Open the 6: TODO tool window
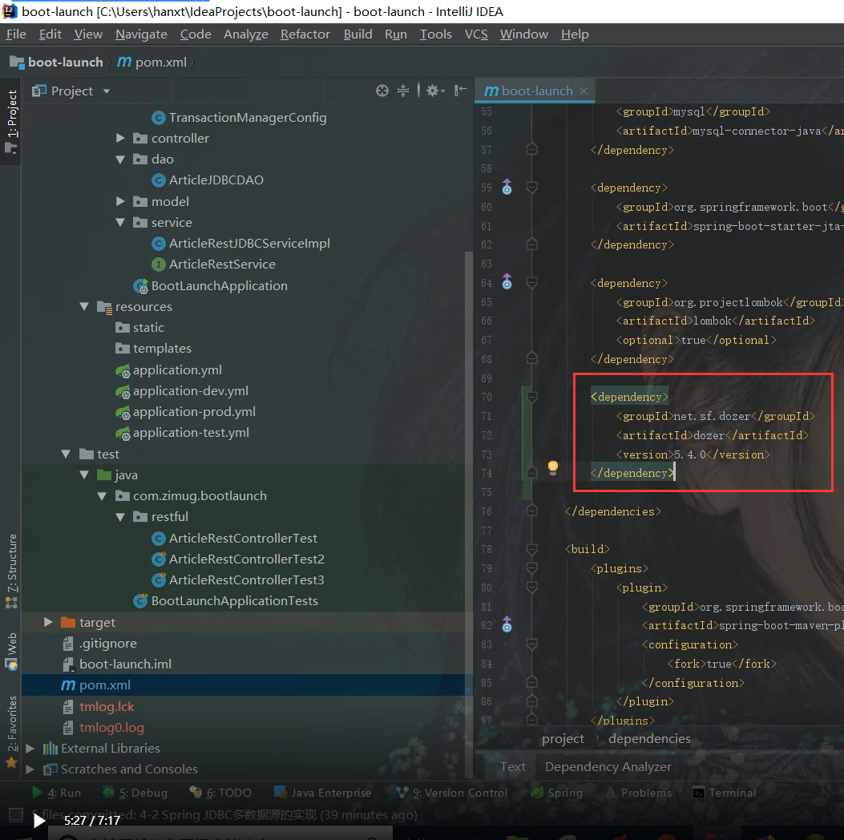This screenshot has height=840, width=844. click(x=220, y=793)
